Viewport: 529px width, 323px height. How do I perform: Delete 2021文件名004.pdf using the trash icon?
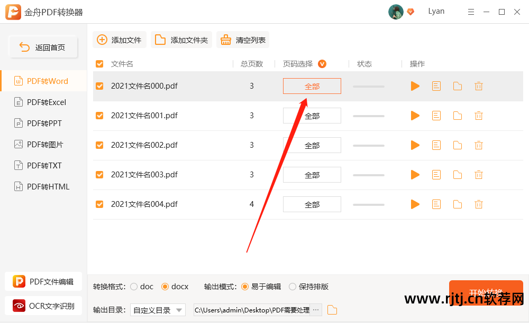(478, 204)
